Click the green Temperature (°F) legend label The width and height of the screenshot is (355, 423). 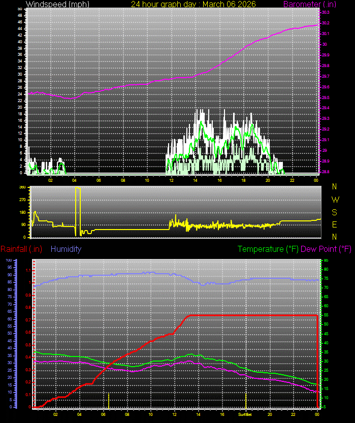tap(268, 249)
